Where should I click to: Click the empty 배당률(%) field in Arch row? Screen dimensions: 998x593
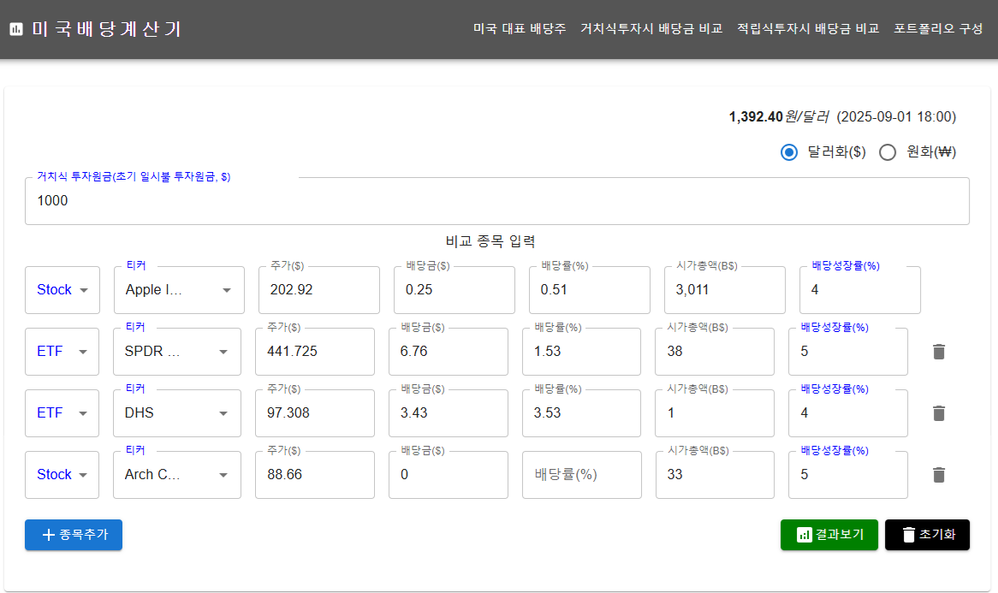tap(581, 475)
